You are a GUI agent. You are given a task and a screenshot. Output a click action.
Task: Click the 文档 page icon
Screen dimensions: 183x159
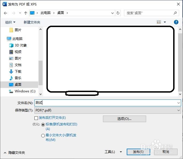point(11,65)
